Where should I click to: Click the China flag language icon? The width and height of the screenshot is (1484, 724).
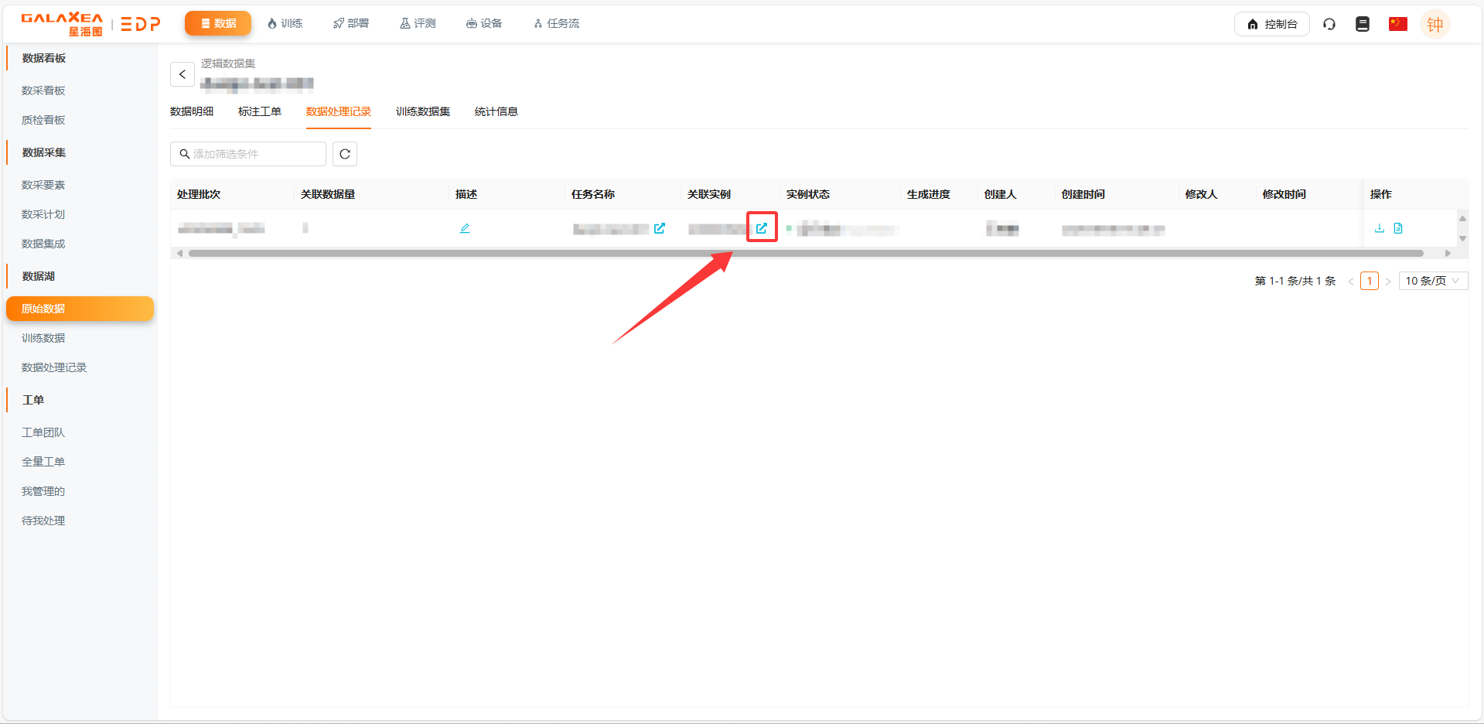click(1397, 24)
